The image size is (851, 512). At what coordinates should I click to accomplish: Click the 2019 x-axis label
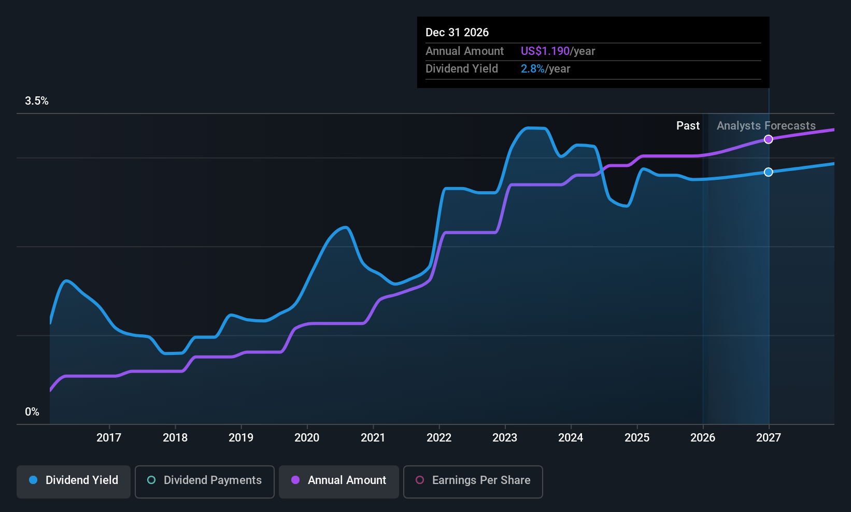241,438
